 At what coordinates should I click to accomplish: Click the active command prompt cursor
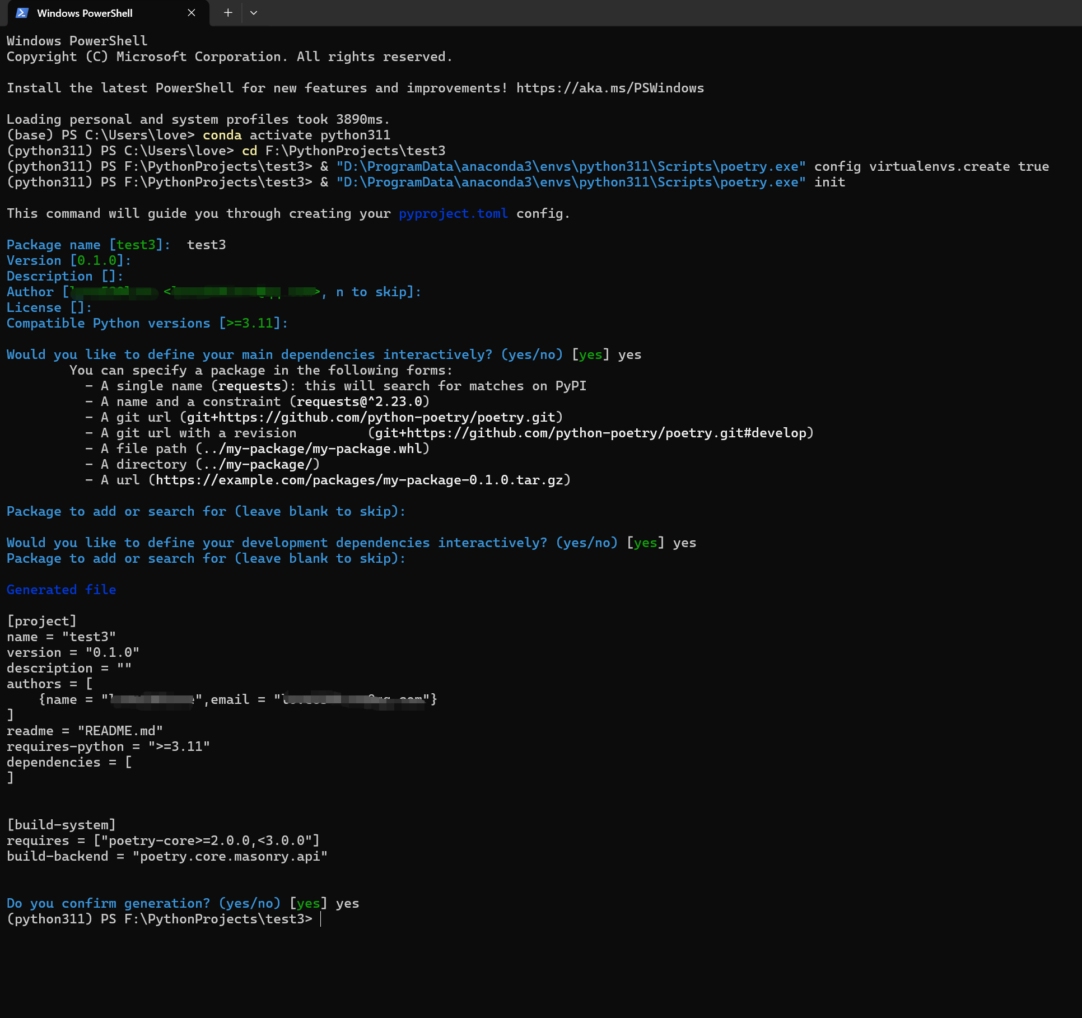coord(321,919)
